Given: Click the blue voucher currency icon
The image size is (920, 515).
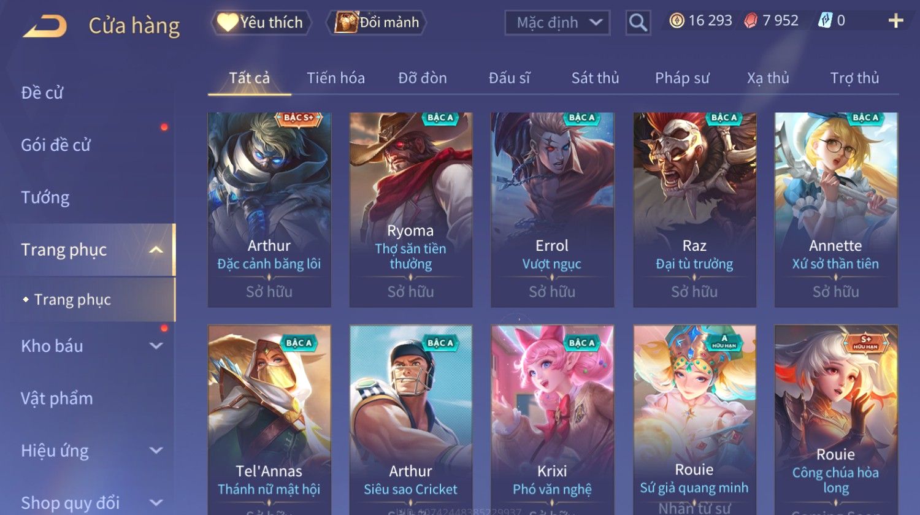Looking at the screenshot, I should (x=825, y=21).
